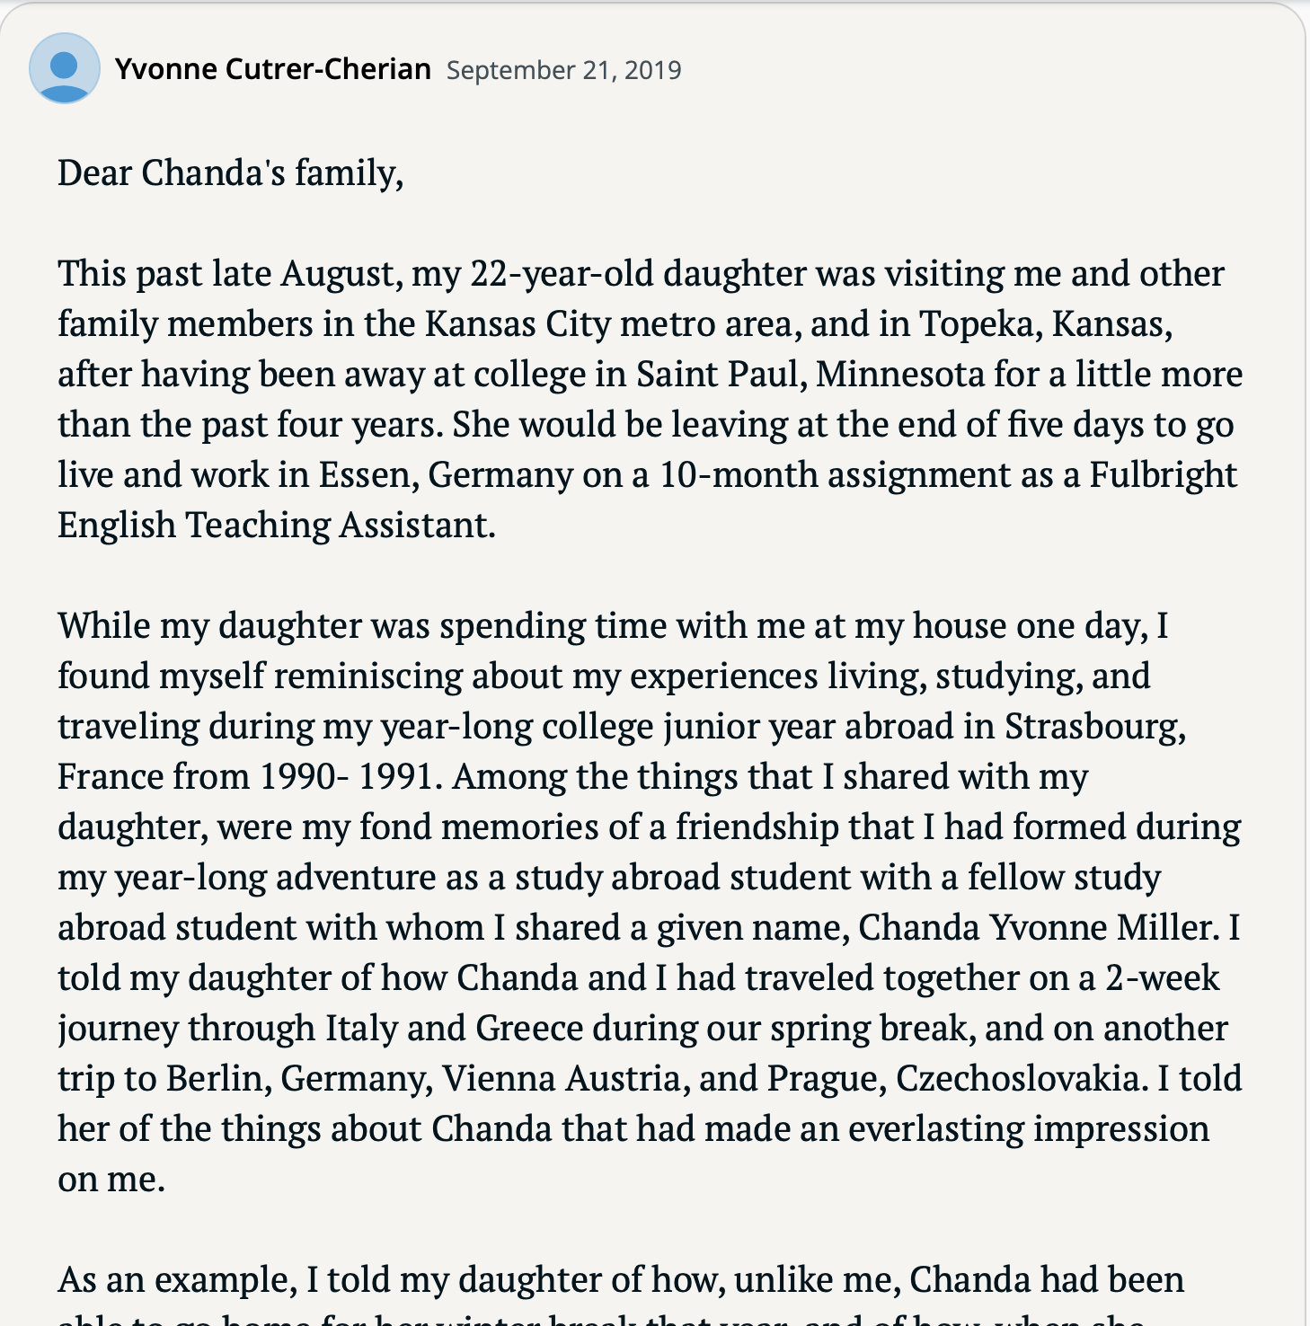Click "Topeka, Kansas" in the first paragraph
Image resolution: width=1310 pixels, height=1326 pixels.
(x=1044, y=323)
